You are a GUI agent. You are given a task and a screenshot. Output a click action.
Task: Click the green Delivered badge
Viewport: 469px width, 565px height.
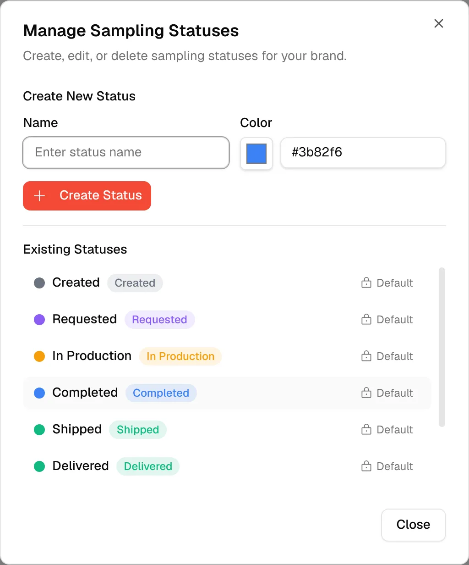click(148, 466)
